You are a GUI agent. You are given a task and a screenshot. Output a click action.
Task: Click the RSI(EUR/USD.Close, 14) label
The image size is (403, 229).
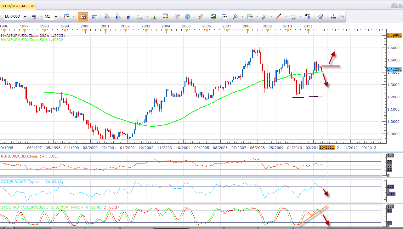coord(30,156)
